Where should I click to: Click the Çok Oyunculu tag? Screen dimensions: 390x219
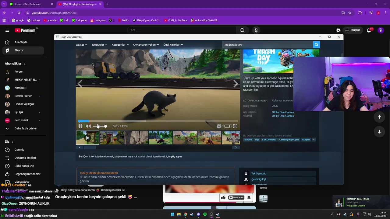pyautogui.click(x=269, y=140)
